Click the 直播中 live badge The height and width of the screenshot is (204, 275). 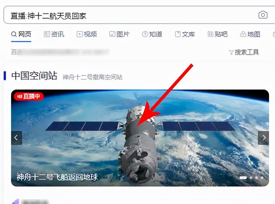pyautogui.click(x=29, y=96)
